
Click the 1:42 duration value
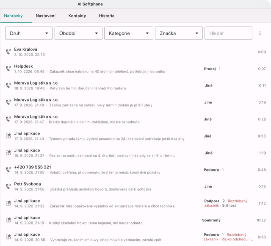(262, 203)
